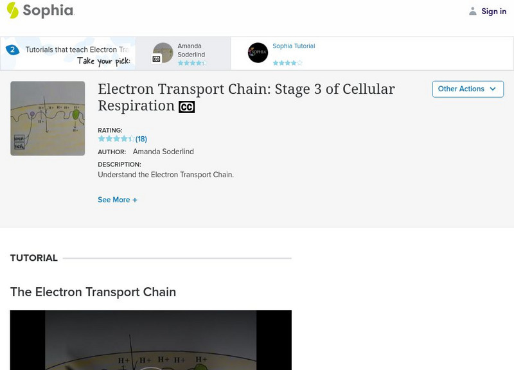
Task: Click the chevron arrow in Other Actions
Action: click(493, 89)
